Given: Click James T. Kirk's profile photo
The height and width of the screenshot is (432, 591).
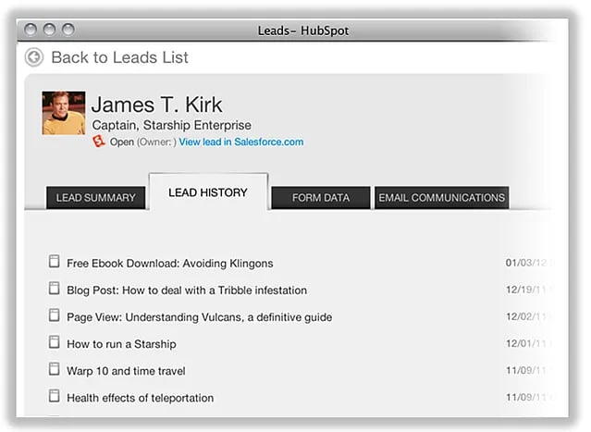Looking at the screenshot, I should (x=64, y=113).
